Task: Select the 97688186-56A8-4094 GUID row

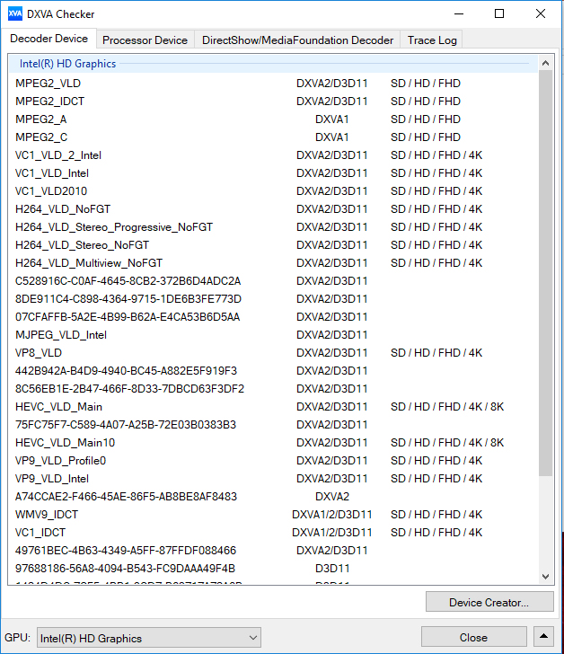Action: [273, 568]
